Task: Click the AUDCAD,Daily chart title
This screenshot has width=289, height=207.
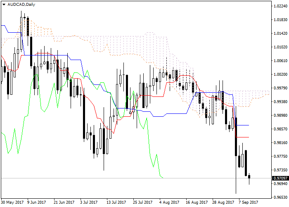Action: tap(21, 5)
